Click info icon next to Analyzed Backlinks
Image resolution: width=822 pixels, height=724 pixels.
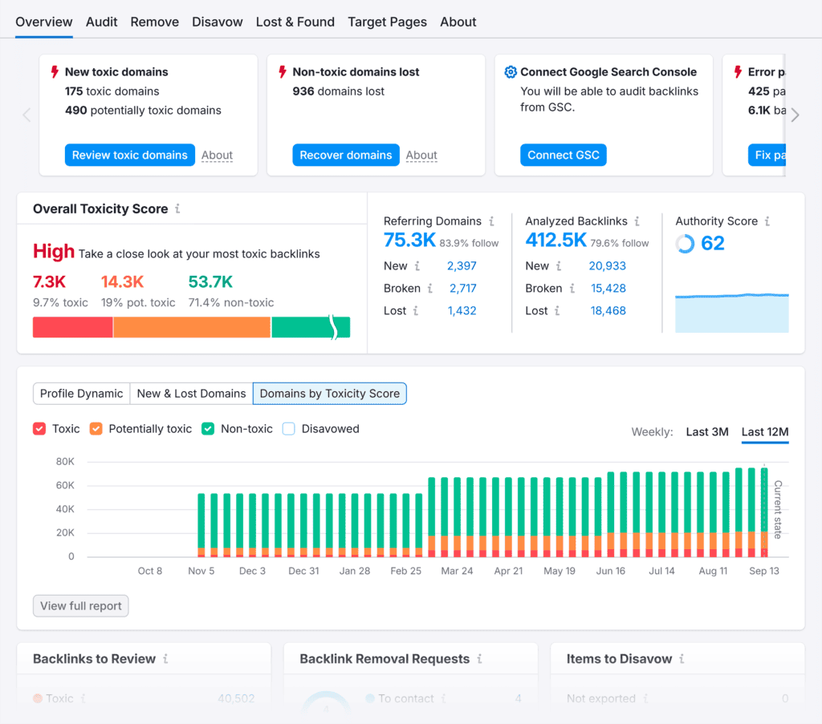click(x=637, y=221)
